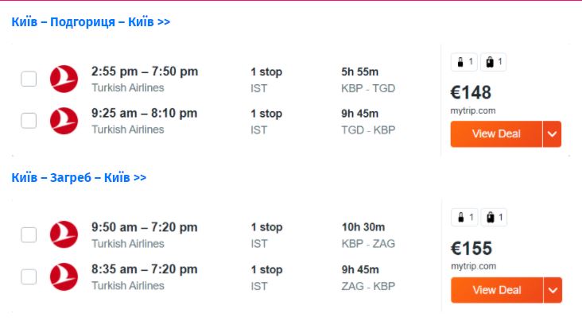This screenshot has height=321, width=582.
Task: Open dropdown arrow beside €155 View Deal
Action: point(553,290)
